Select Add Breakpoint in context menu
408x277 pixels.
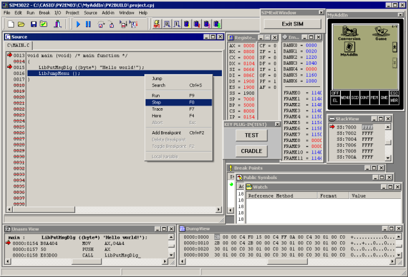coord(178,133)
